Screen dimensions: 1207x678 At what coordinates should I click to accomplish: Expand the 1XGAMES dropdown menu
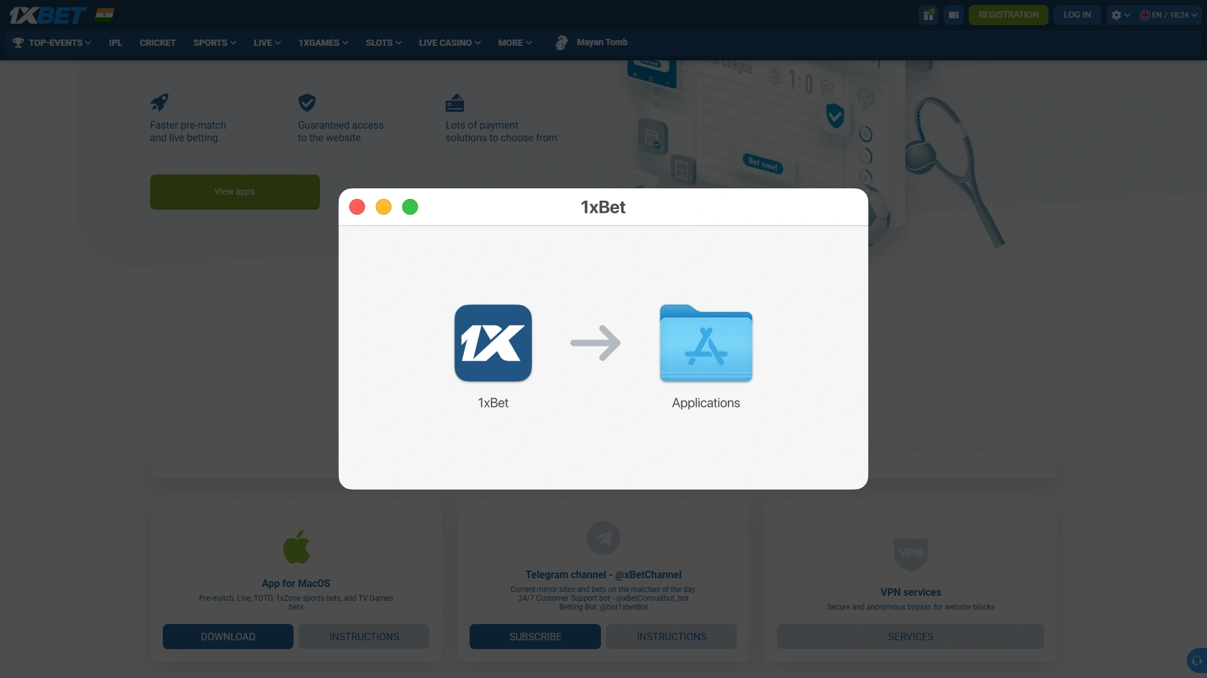(323, 43)
